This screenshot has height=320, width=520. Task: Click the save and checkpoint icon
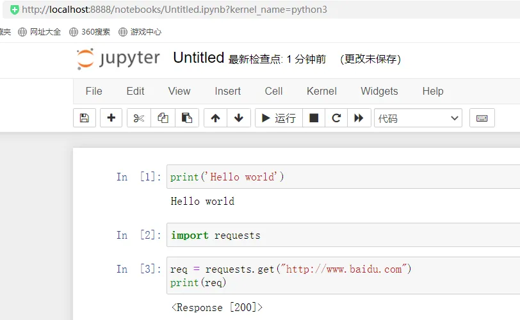coord(84,118)
